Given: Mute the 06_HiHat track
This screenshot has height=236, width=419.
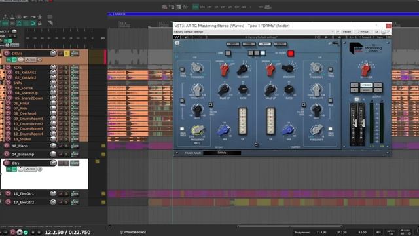Looking at the screenshot, I should click(x=61, y=103).
